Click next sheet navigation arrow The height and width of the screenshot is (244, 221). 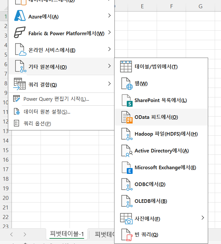pyautogui.click(x=25, y=234)
